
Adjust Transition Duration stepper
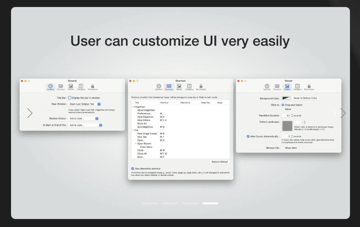click(x=292, y=116)
